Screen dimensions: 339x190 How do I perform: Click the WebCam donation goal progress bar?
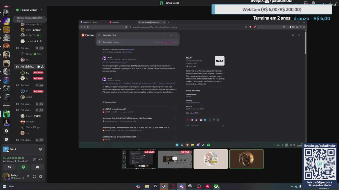tap(272, 9)
